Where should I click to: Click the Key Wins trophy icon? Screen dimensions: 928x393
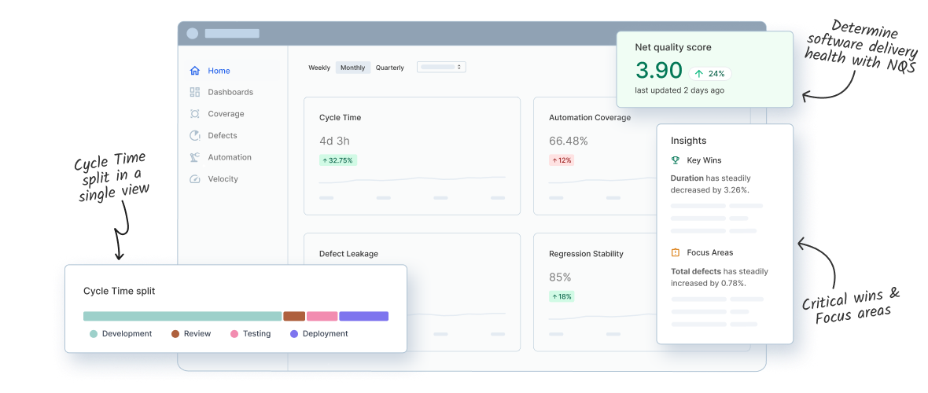coord(676,160)
